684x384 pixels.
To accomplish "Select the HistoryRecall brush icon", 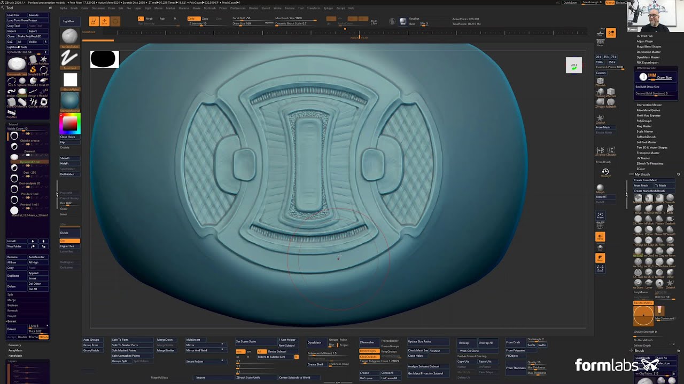I will 605,172.
